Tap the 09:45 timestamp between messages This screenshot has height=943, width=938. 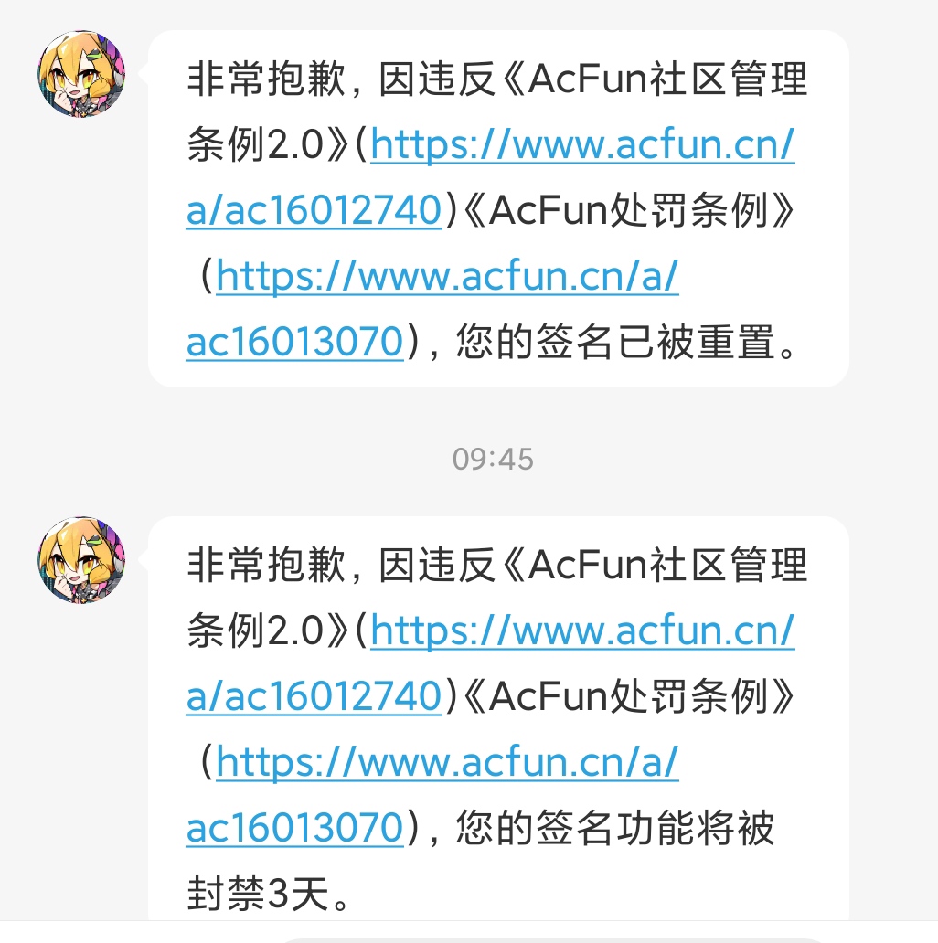pos(493,460)
